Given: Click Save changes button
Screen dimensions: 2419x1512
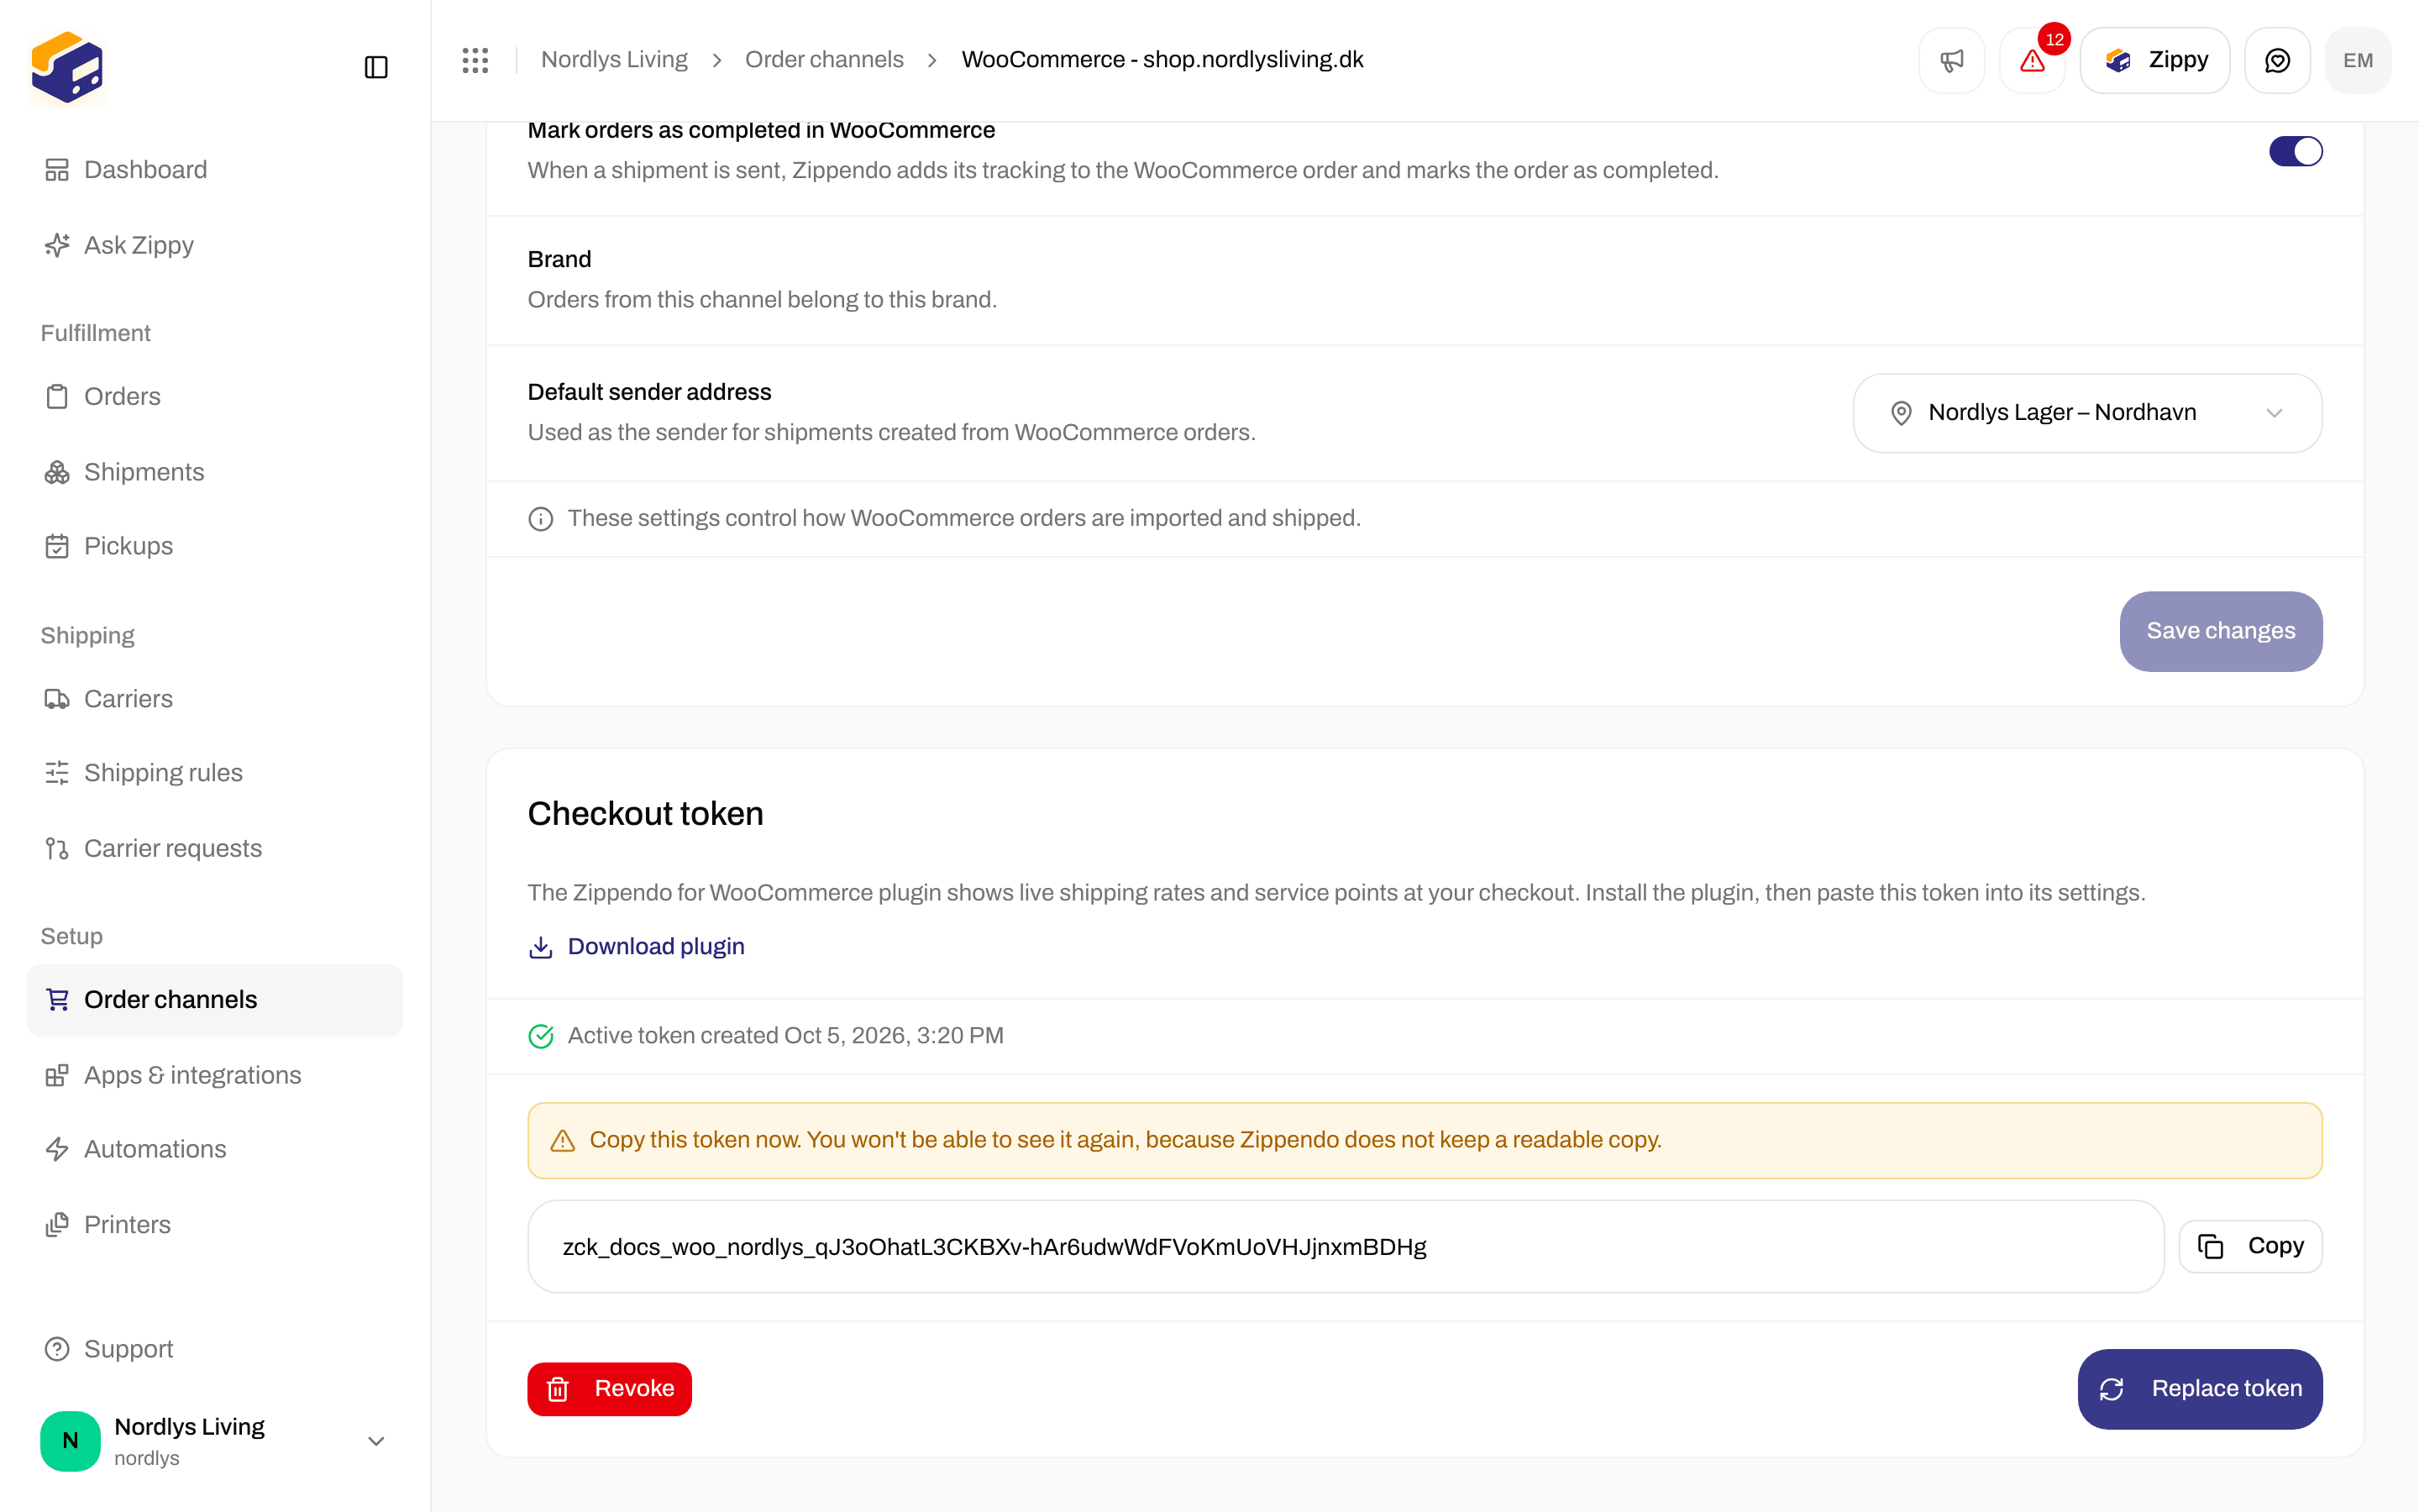Looking at the screenshot, I should pyautogui.click(x=2220, y=631).
